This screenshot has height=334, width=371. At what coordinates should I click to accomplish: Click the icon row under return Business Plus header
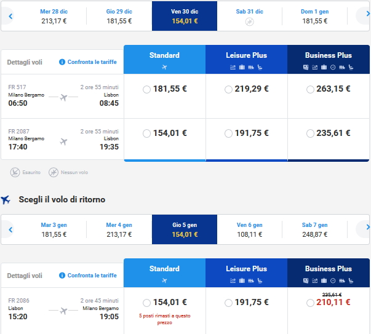point(328,280)
